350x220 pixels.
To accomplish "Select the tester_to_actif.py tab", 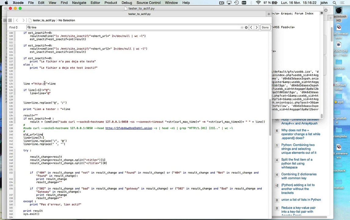I will pyautogui.click(x=139, y=14).
